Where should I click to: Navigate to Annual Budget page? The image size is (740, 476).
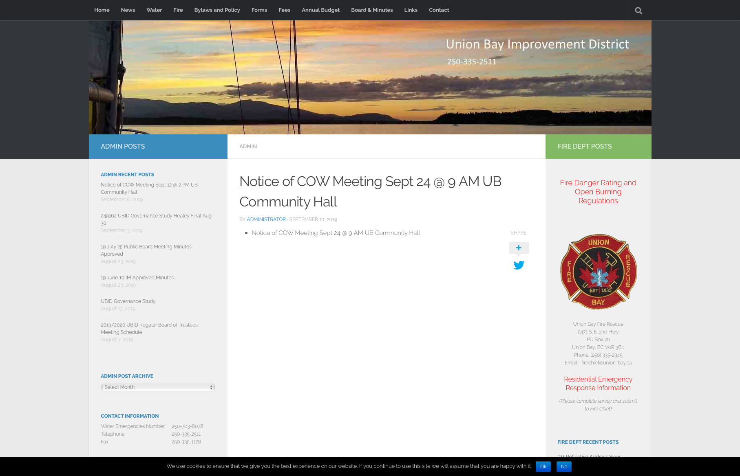click(320, 10)
